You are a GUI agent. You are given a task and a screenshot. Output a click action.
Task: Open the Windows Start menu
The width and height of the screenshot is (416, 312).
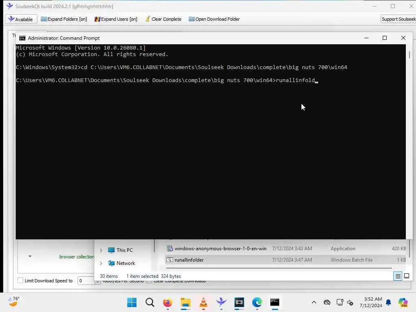coord(132,302)
